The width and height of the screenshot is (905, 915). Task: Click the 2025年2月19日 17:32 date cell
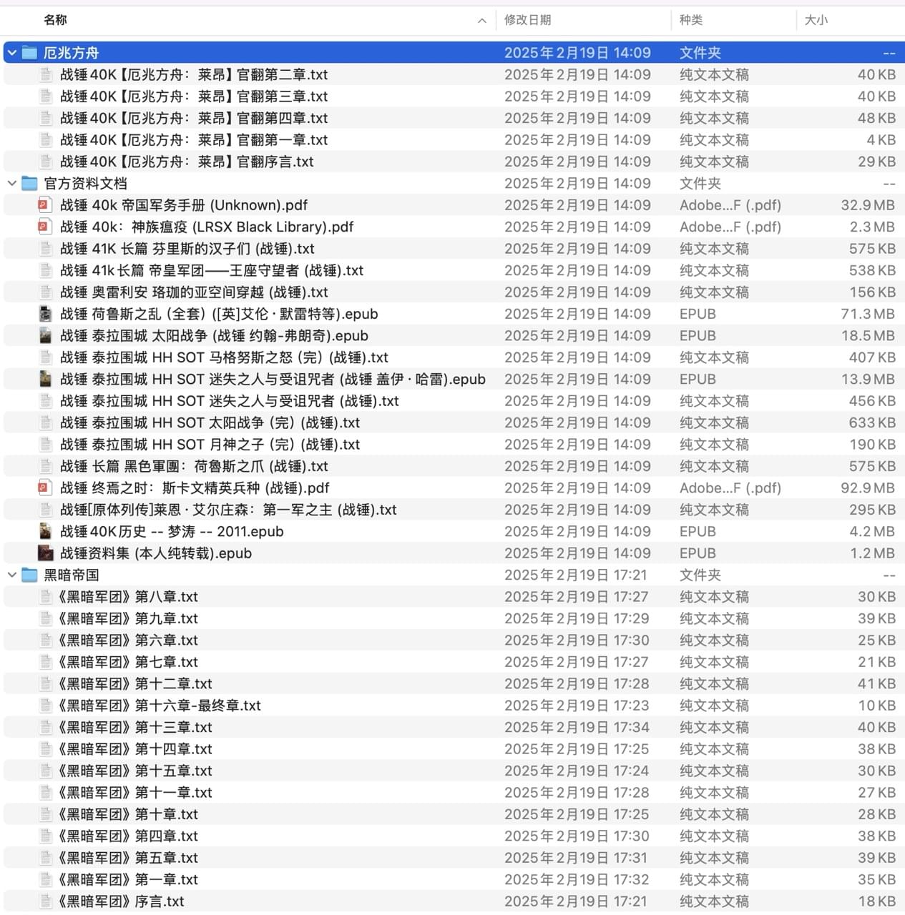pos(577,880)
